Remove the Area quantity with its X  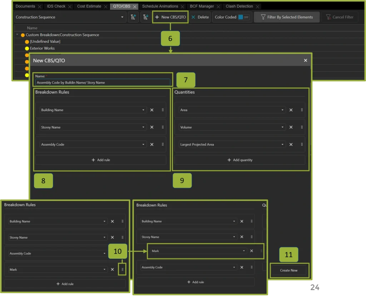point(291,110)
